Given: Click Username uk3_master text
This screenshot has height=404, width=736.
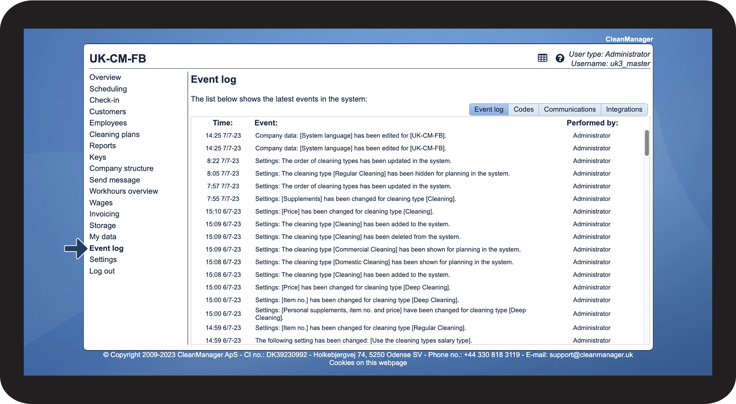Looking at the screenshot, I should 610,64.
